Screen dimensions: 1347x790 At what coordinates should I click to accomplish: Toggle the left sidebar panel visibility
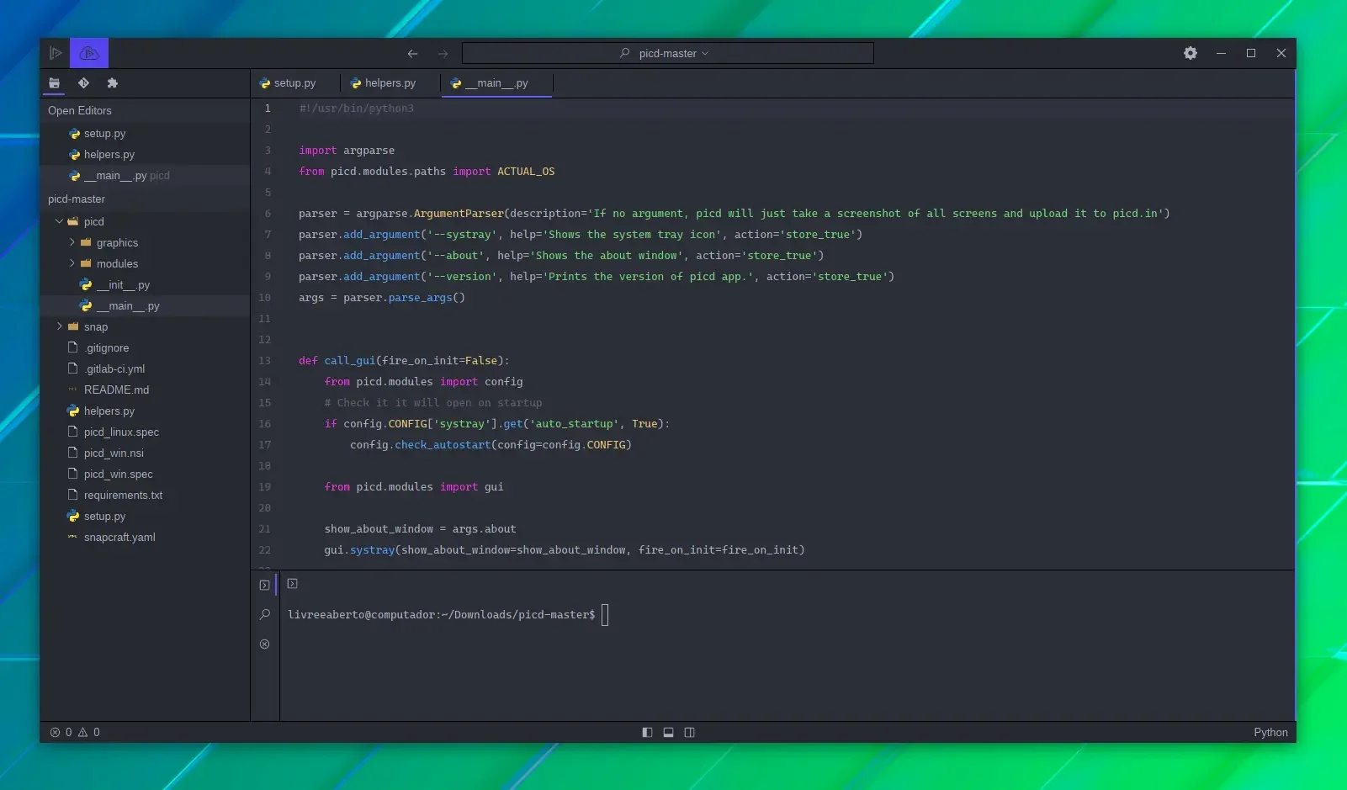point(647,732)
